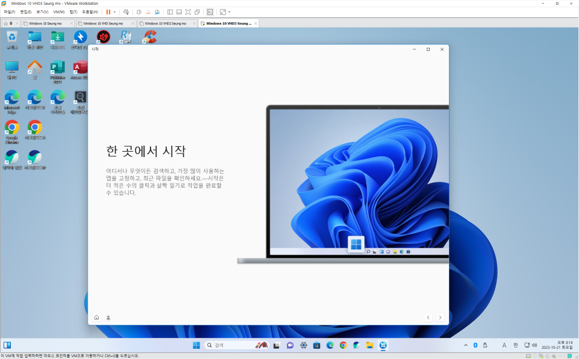Click the home icon in 시작 window
Screen dimensions: 579x359
click(x=96, y=317)
